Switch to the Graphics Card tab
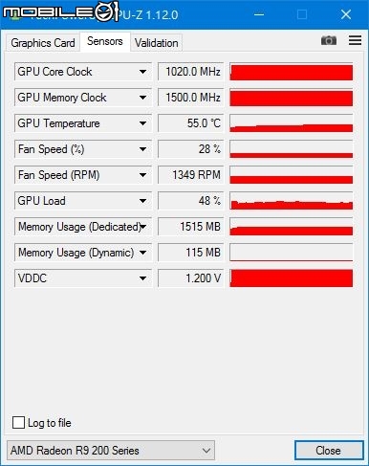 tap(43, 43)
